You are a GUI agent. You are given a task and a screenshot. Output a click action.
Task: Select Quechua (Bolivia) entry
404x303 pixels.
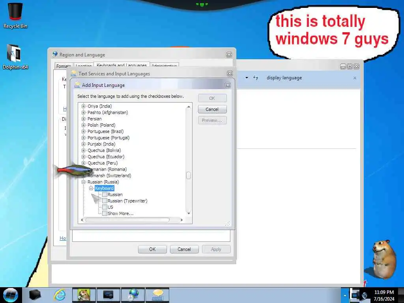[x=104, y=150]
